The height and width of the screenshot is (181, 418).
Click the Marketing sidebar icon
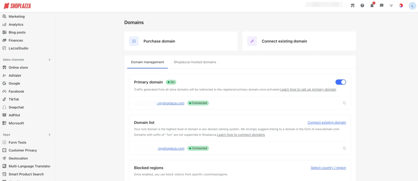click(x=5, y=16)
